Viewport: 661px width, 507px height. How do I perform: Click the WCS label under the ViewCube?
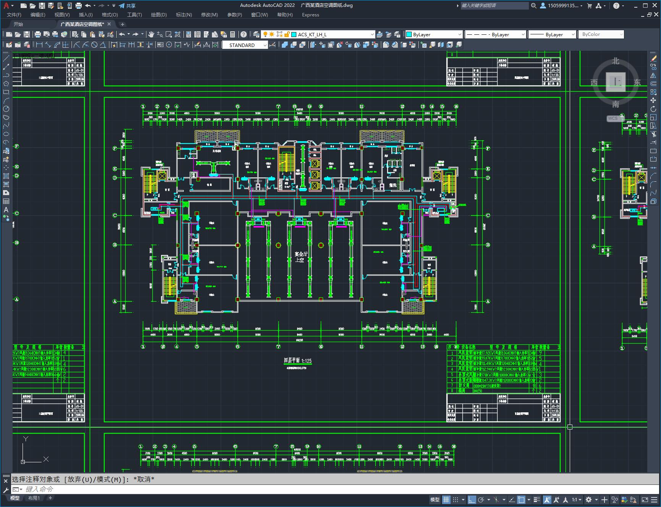coord(613,118)
